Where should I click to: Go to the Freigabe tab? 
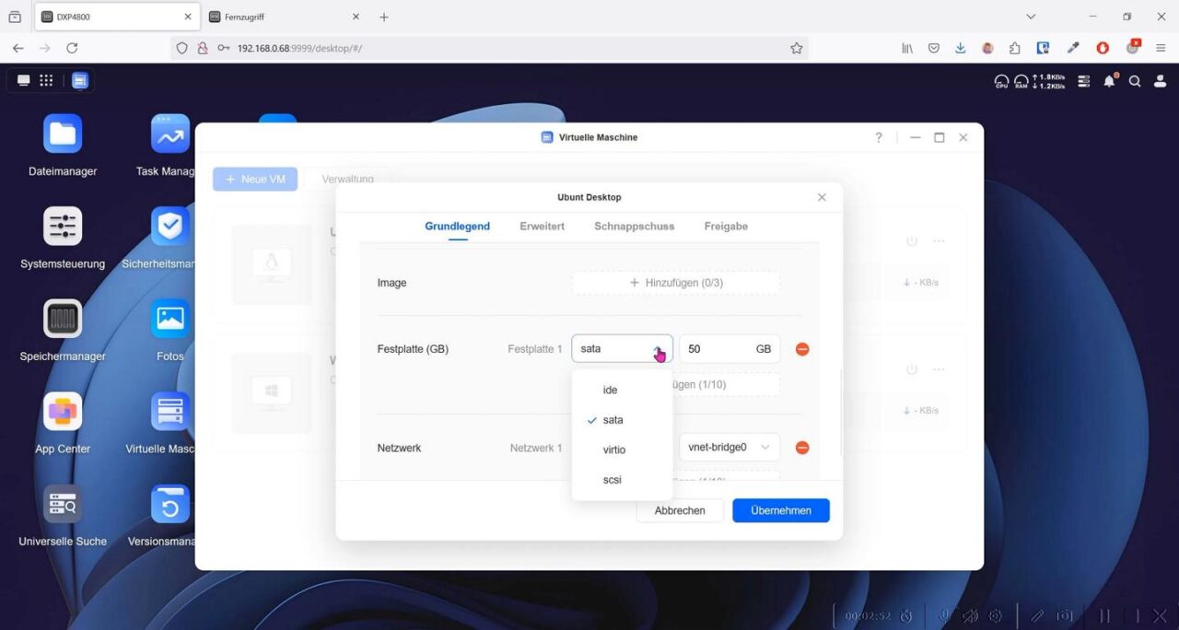tap(726, 227)
